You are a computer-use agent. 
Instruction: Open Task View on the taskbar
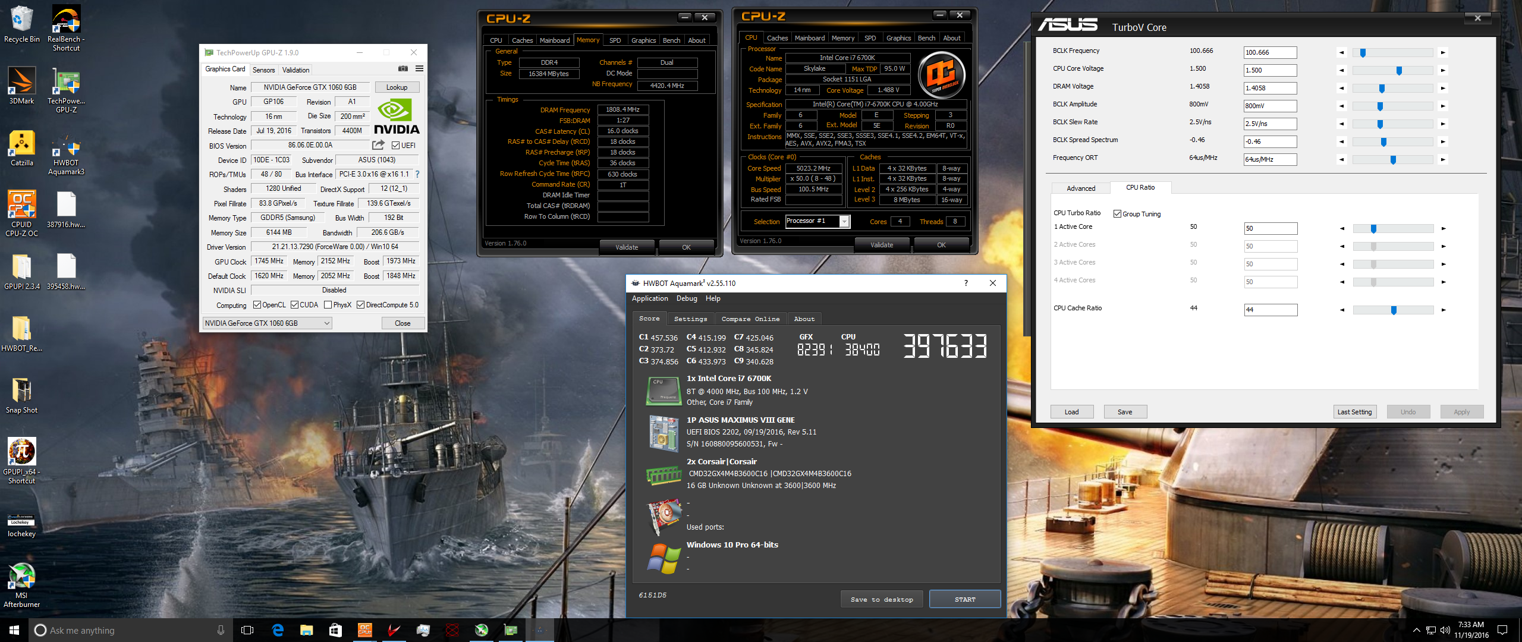tap(247, 630)
